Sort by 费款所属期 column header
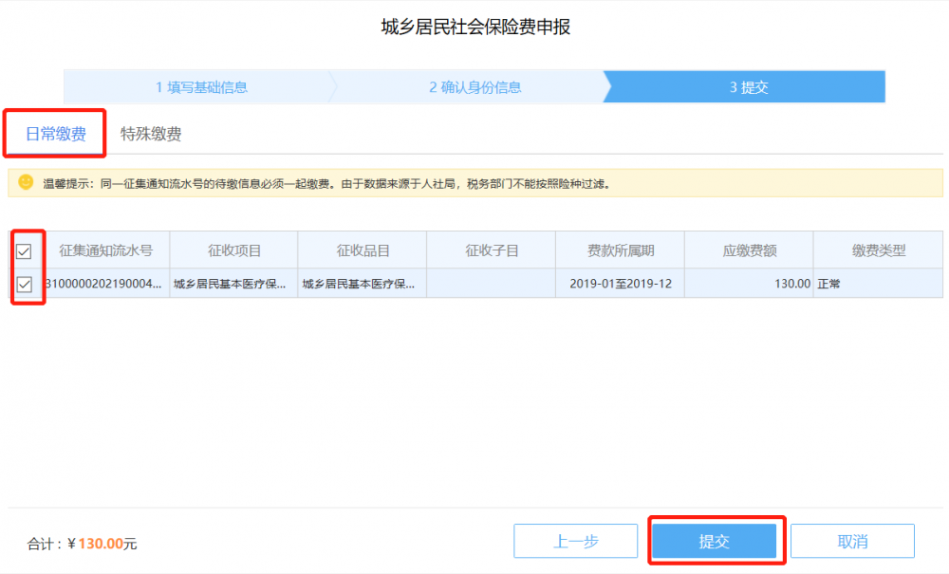The image size is (949, 574). (x=620, y=251)
